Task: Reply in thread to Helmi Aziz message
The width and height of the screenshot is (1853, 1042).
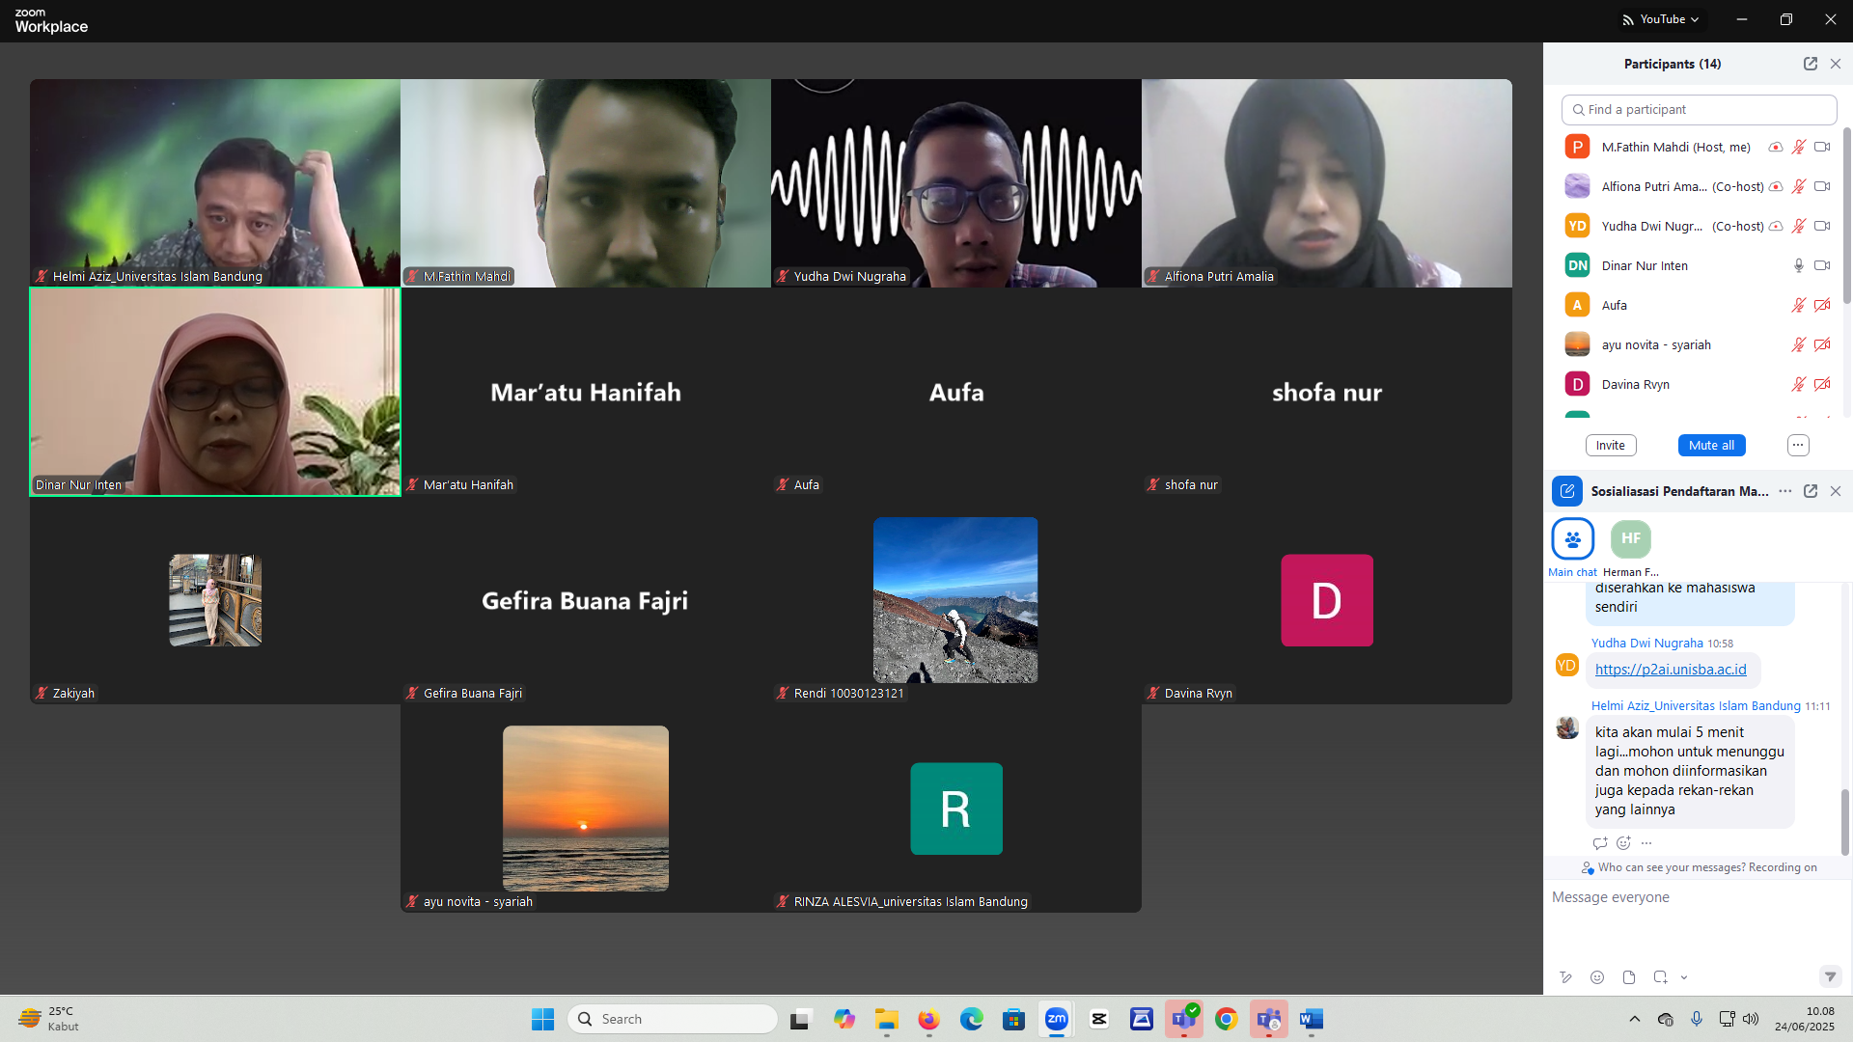Action: [x=1600, y=843]
